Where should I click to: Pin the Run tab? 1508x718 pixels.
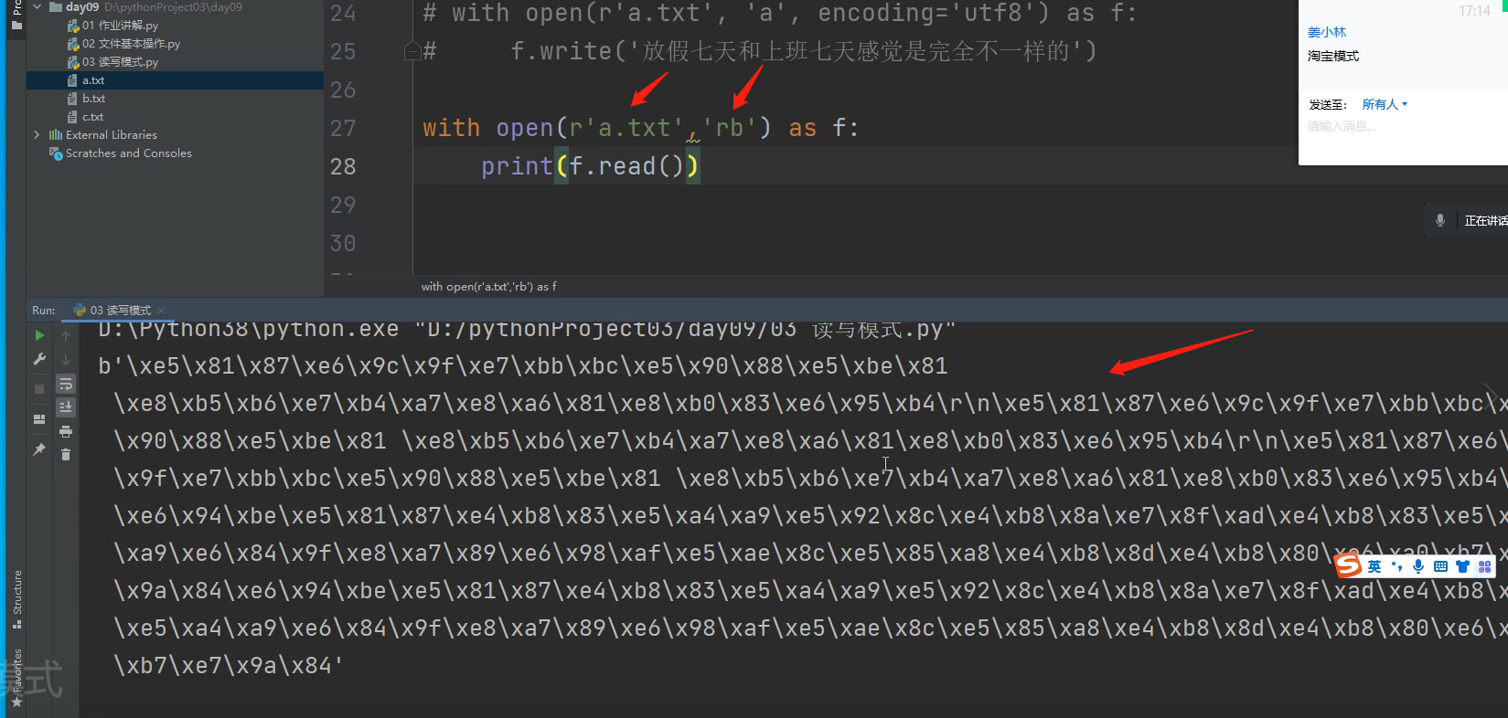(39, 449)
